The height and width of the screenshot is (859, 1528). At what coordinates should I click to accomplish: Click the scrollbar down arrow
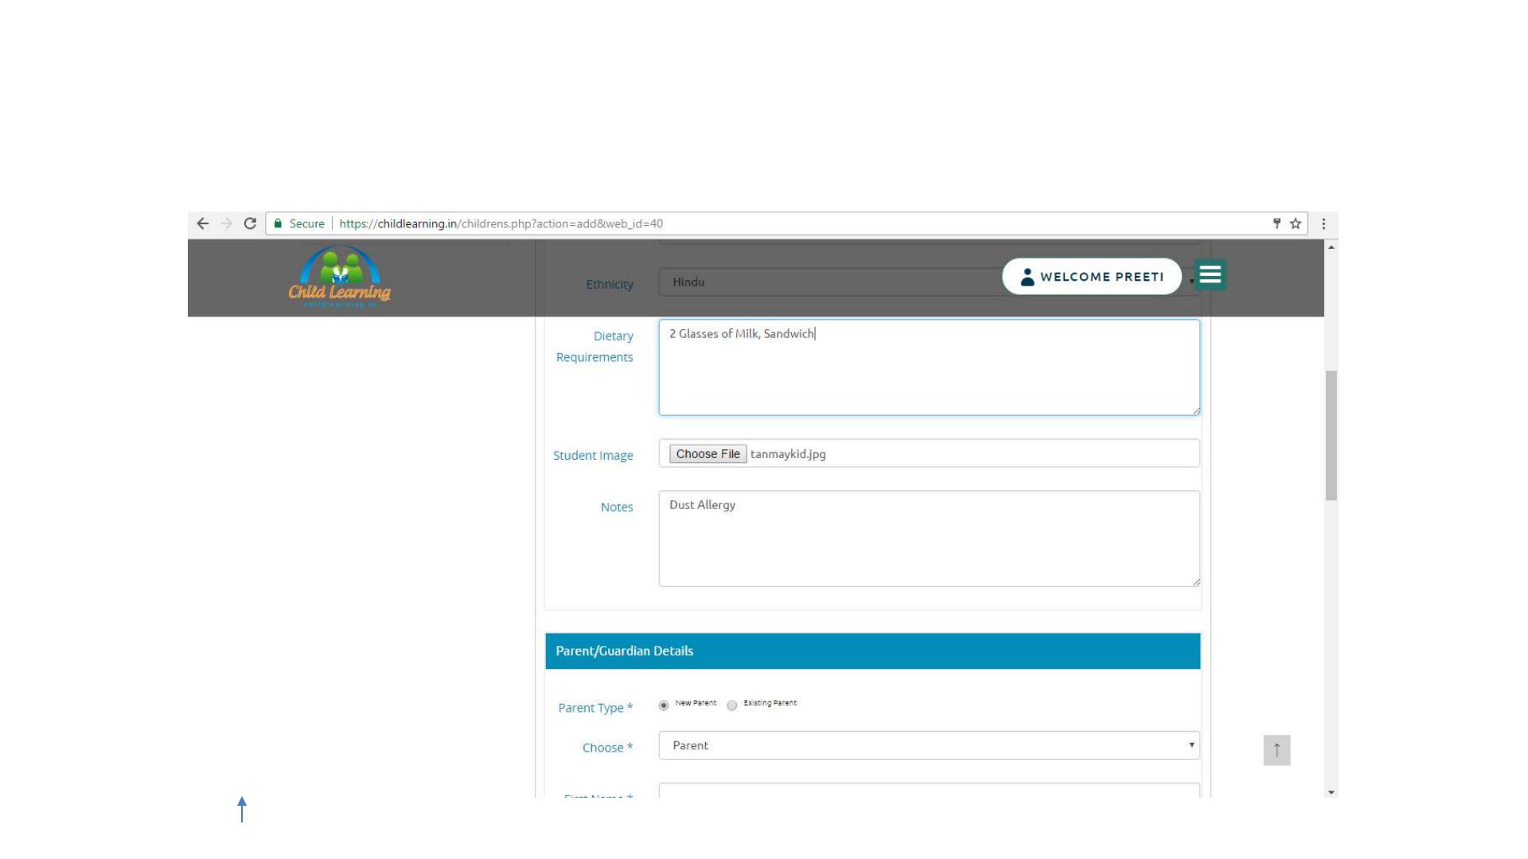click(1331, 792)
